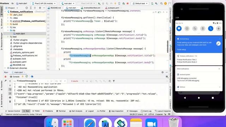Screen dimensions: 226x127
Task: Open Search Everywhere magnifier in the toolbar
Action: click(161, 3)
